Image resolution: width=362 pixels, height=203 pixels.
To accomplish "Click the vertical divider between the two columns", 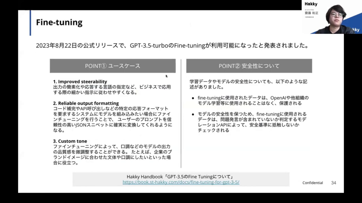I will (181, 113).
